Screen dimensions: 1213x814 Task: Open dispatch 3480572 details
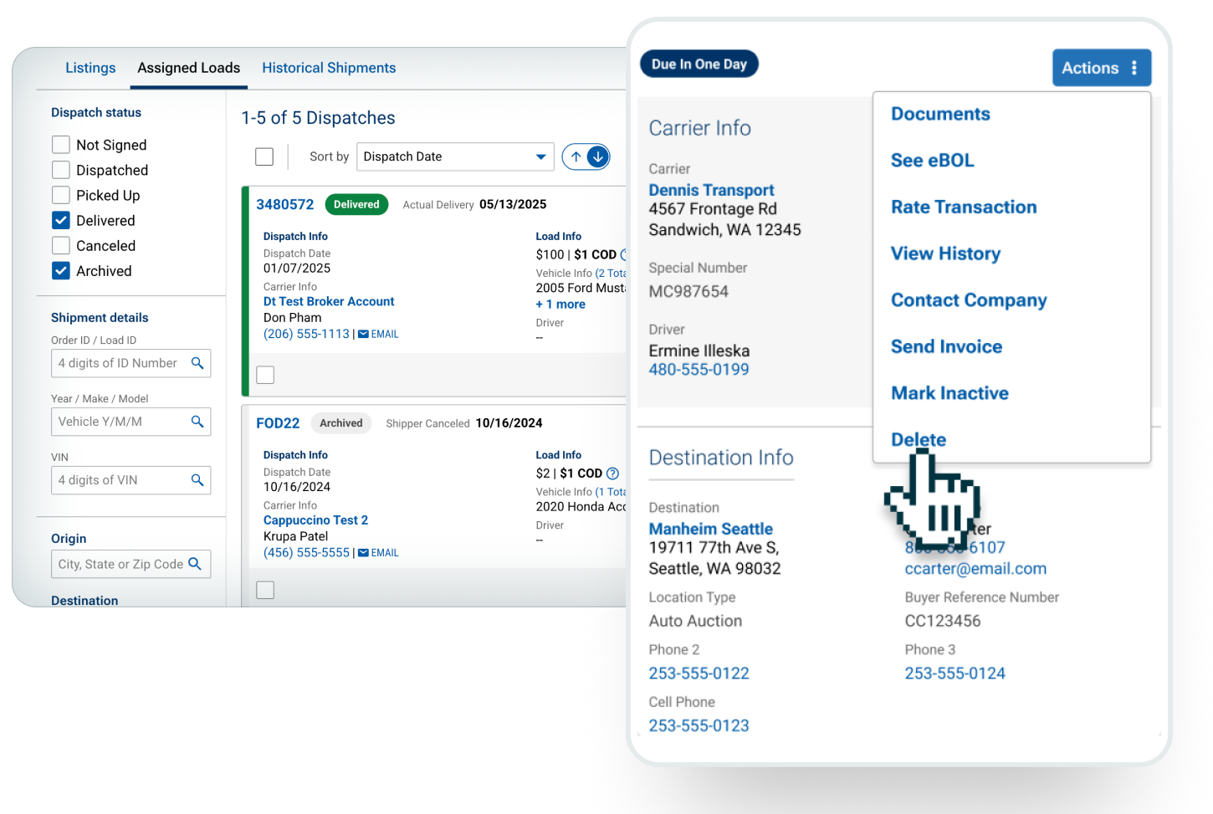click(x=284, y=204)
